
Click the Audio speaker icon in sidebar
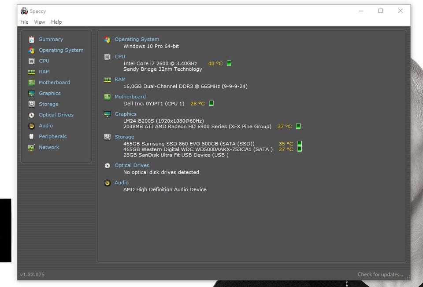pos(32,126)
